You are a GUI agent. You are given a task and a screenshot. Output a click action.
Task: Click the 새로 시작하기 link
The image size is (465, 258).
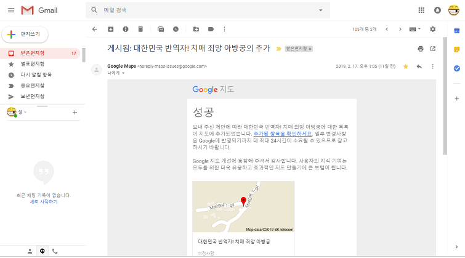point(44,202)
